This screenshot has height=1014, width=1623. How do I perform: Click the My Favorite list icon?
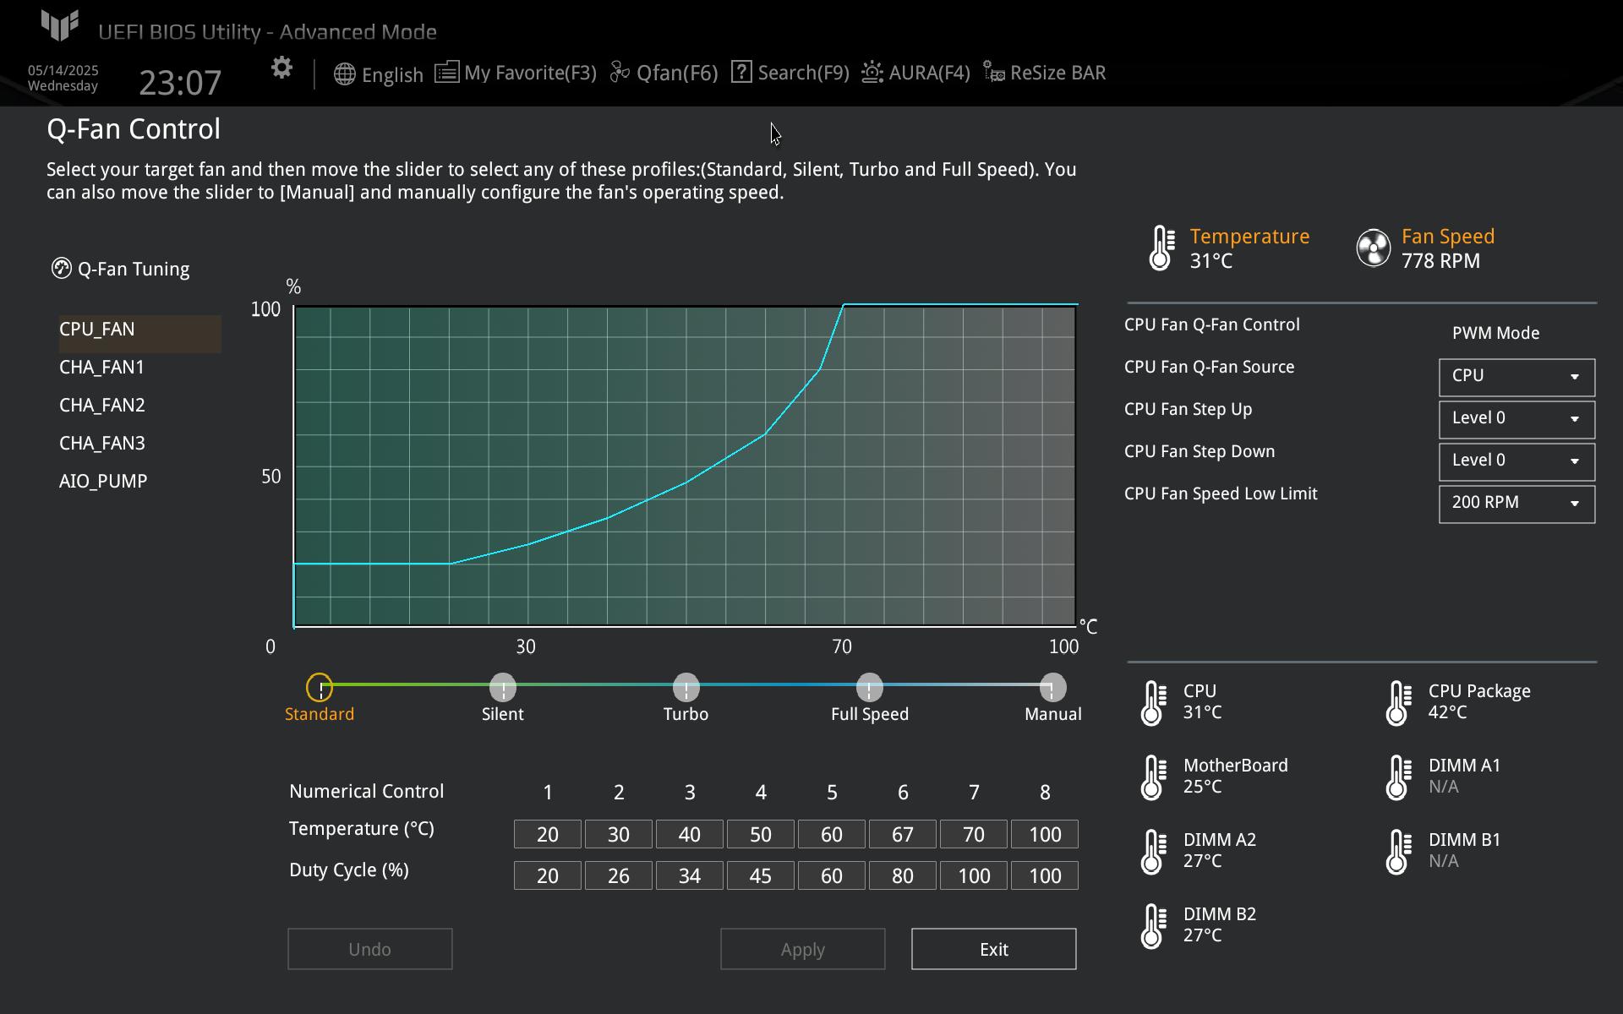coord(446,73)
